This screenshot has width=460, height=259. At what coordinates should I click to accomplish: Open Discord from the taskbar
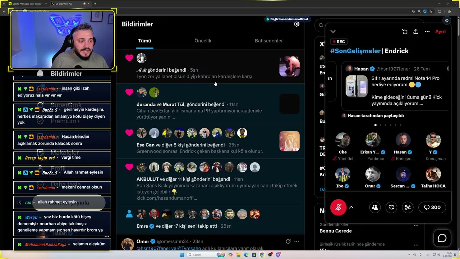[278, 255]
